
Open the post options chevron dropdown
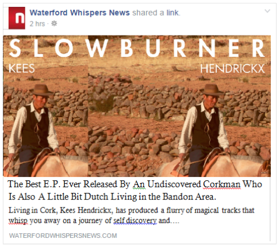267,11
